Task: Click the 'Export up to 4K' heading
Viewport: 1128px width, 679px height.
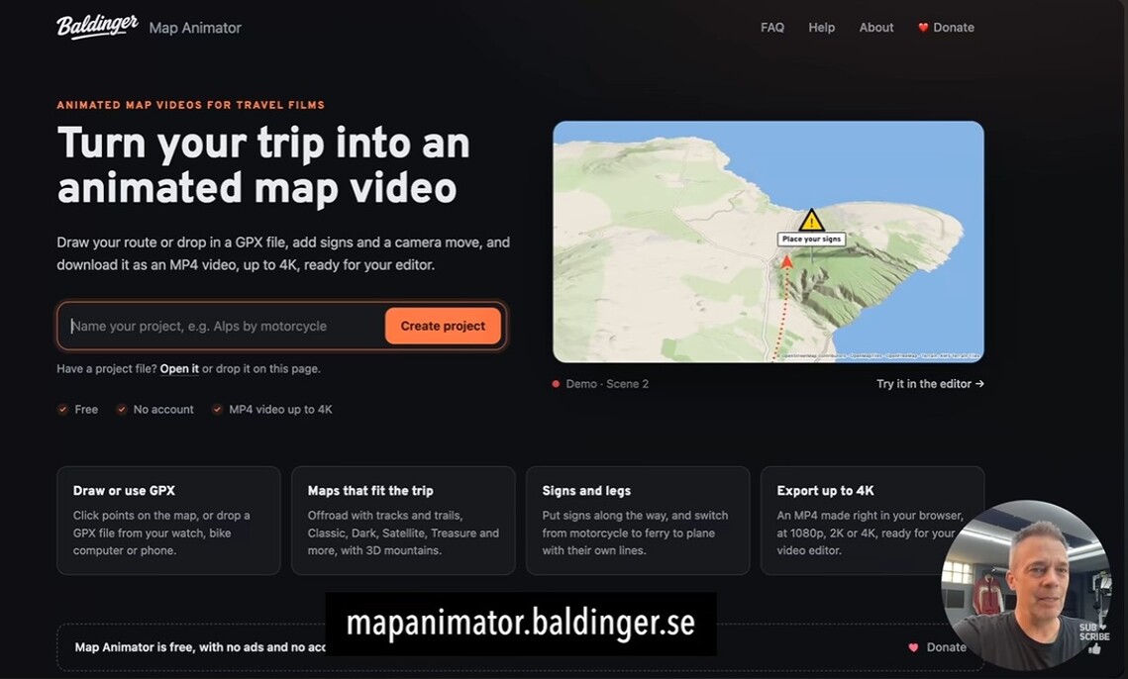Action: (825, 491)
